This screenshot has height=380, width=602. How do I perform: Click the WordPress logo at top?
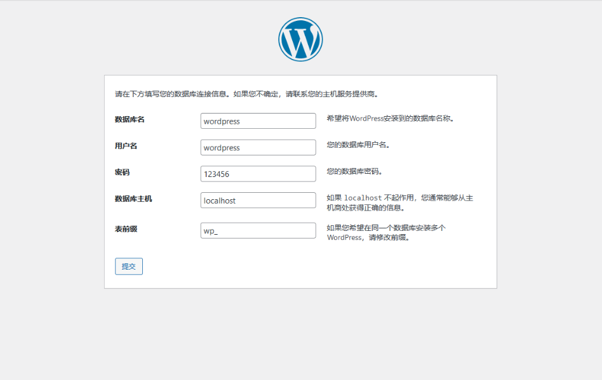point(300,39)
